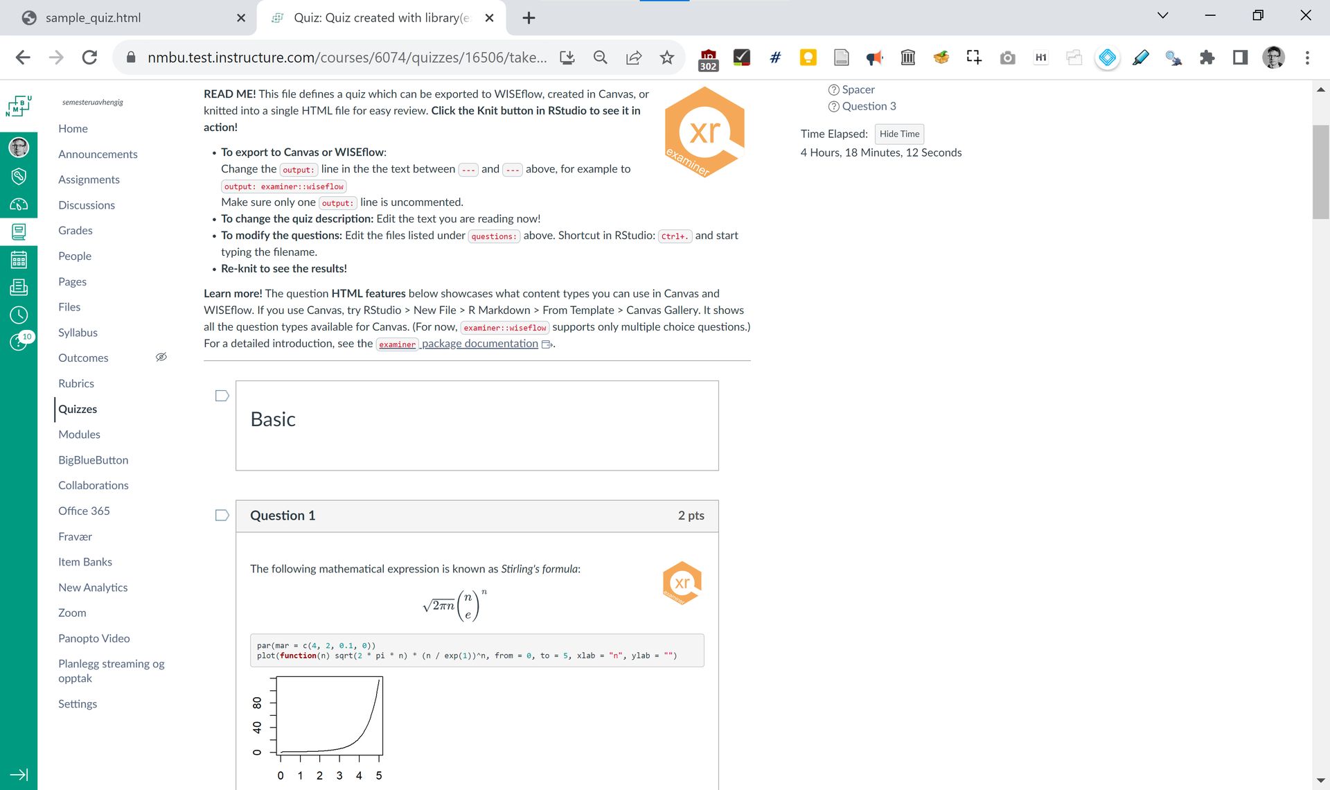The width and height of the screenshot is (1330, 790).
Task: Open the install app icon in address bar
Action: click(x=567, y=58)
